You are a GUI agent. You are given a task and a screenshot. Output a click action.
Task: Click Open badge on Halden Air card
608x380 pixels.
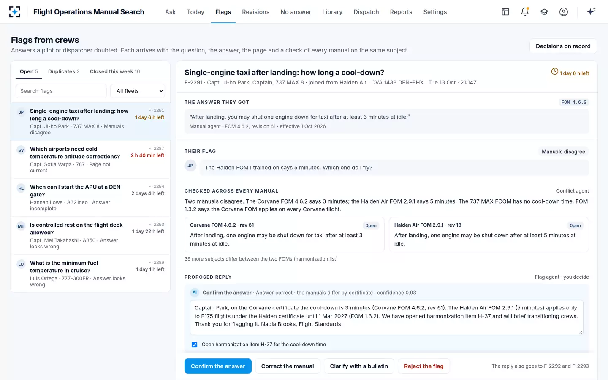pyautogui.click(x=575, y=225)
